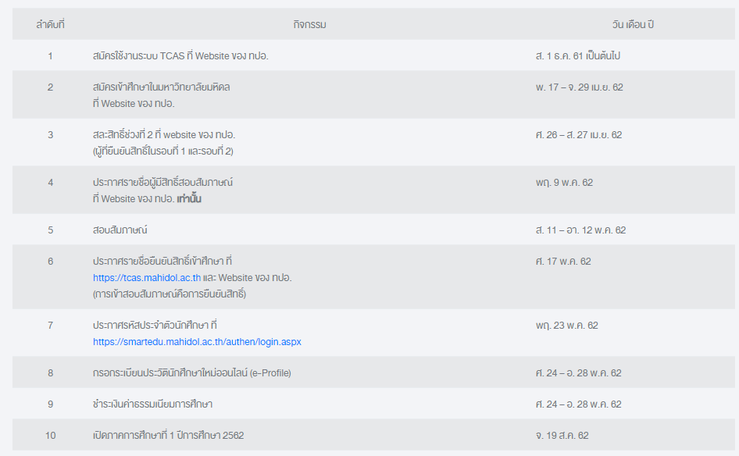Screen dimensions: 739x456
Task: Select row 2 Mahidol application activity text
Action: 161,95
